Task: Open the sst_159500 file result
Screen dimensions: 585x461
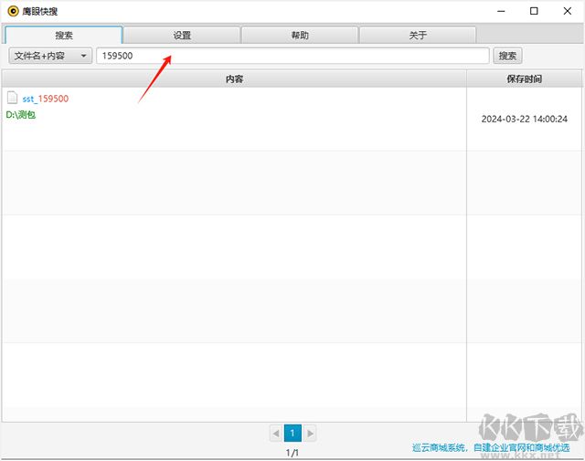Action: 46,99
